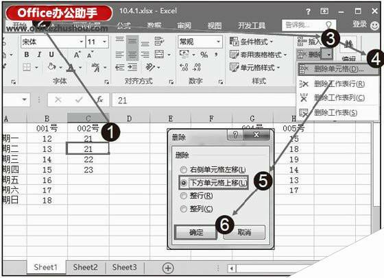Open the Name Box dropdown arrow

(24, 100)
